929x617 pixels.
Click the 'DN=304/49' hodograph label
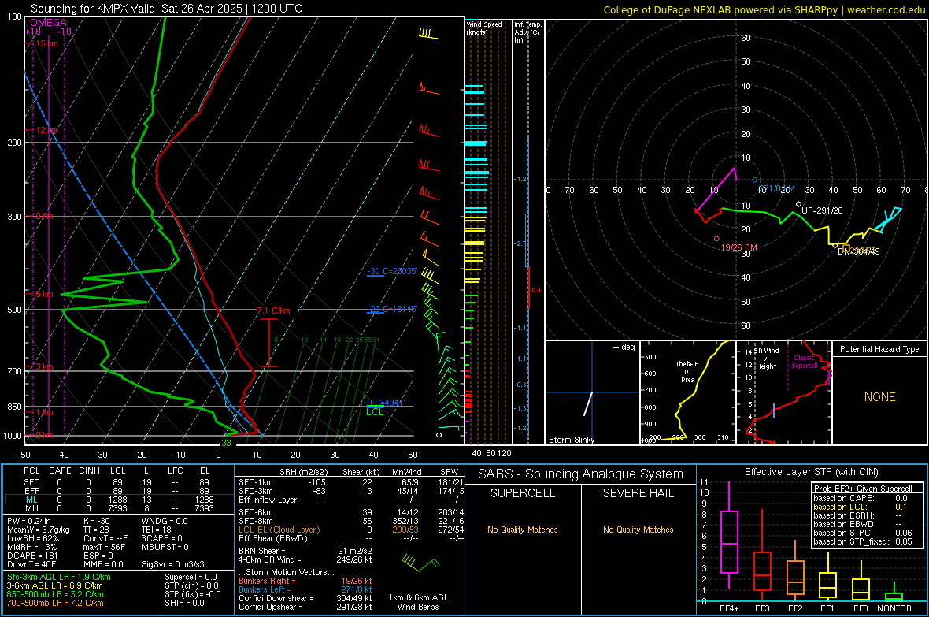click(x=858, y=251)
